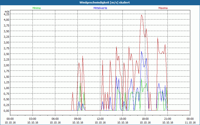Click the 2,00 y-axis value
Screen dimensions: 200x125
[x=6, y=65]
